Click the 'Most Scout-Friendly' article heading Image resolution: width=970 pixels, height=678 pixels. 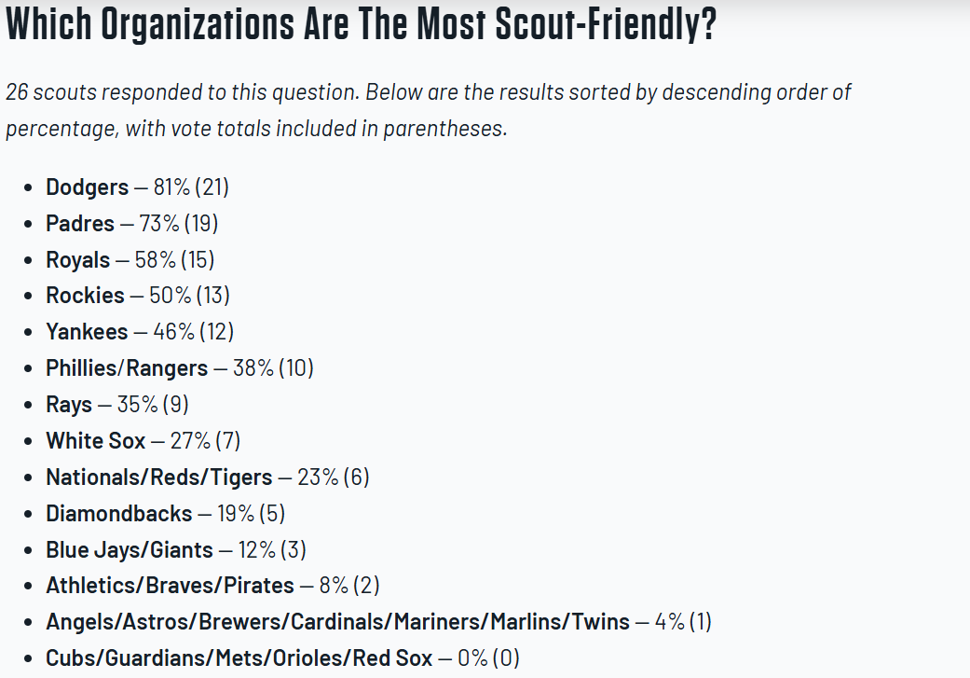(x=362, y=27)
